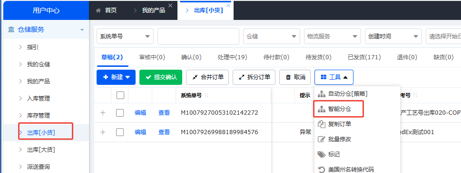
Task: Open the 物流服务 dropdown filter
Action: pyautogui.click(x=333, y=36)
